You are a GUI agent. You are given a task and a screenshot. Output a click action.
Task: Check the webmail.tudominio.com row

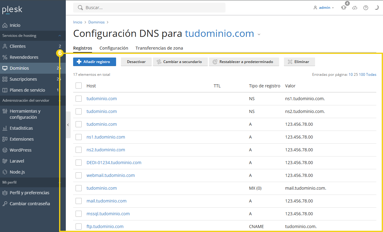pos(79,175)
